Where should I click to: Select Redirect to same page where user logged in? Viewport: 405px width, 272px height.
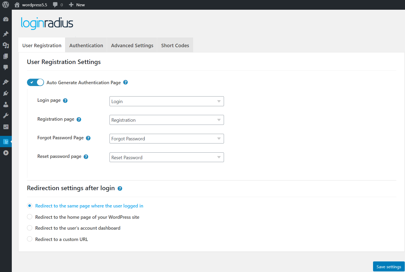(30, 206)
